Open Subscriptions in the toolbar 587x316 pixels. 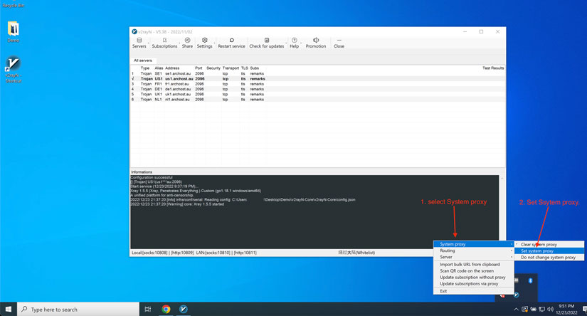click(164, 43)
